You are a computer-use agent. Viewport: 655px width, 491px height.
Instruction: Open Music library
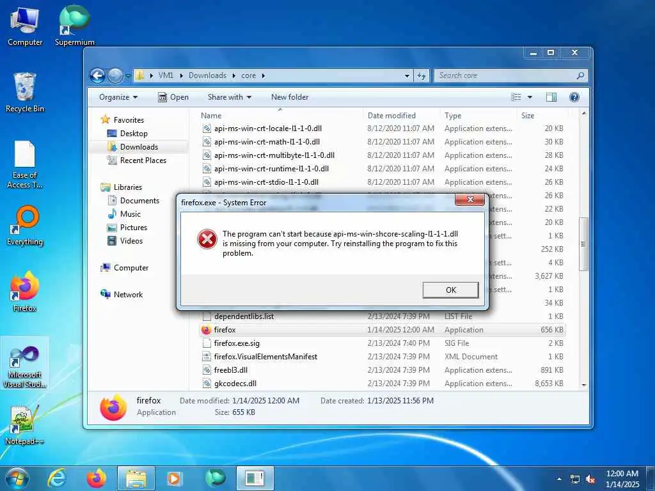[x=130, y=214]
